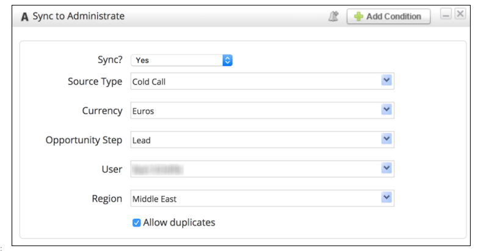Expand the Source Type dropdown arrow
481x251 pixels.
click(386, 80)
